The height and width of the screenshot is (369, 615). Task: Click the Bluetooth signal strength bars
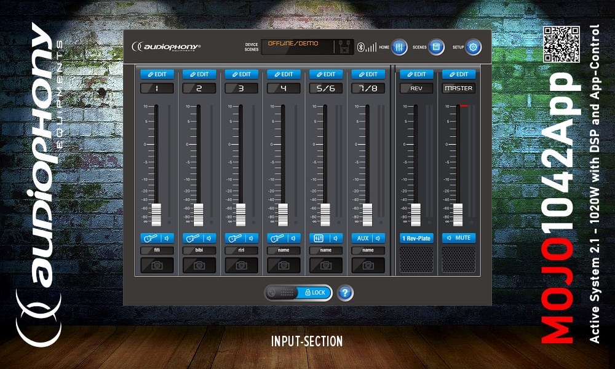[x=371, y=47]
